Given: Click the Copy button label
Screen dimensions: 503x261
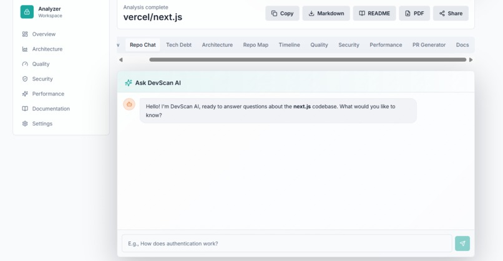Looking at the screenshot, I should click(287, 14).
